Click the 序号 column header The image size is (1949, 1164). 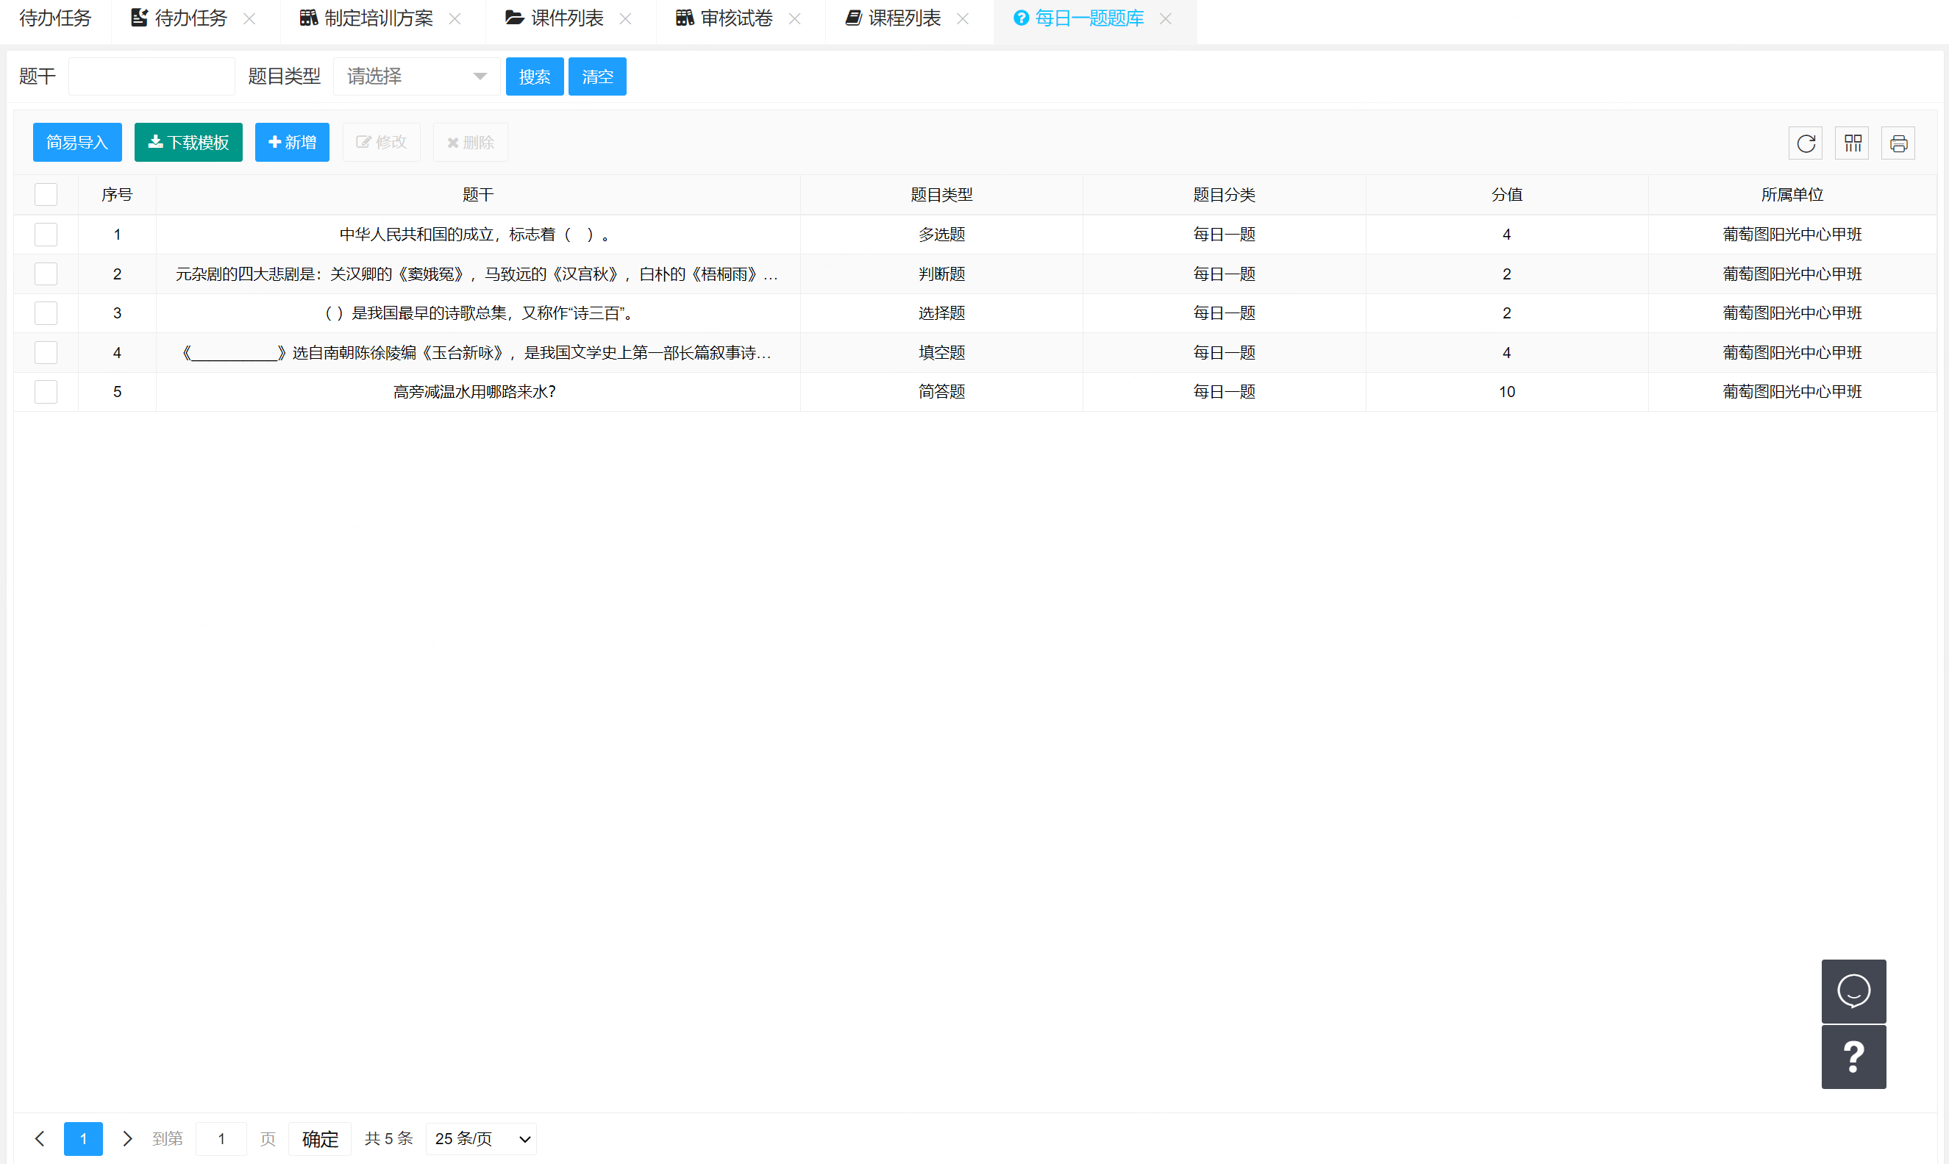[x=117, y=195]
